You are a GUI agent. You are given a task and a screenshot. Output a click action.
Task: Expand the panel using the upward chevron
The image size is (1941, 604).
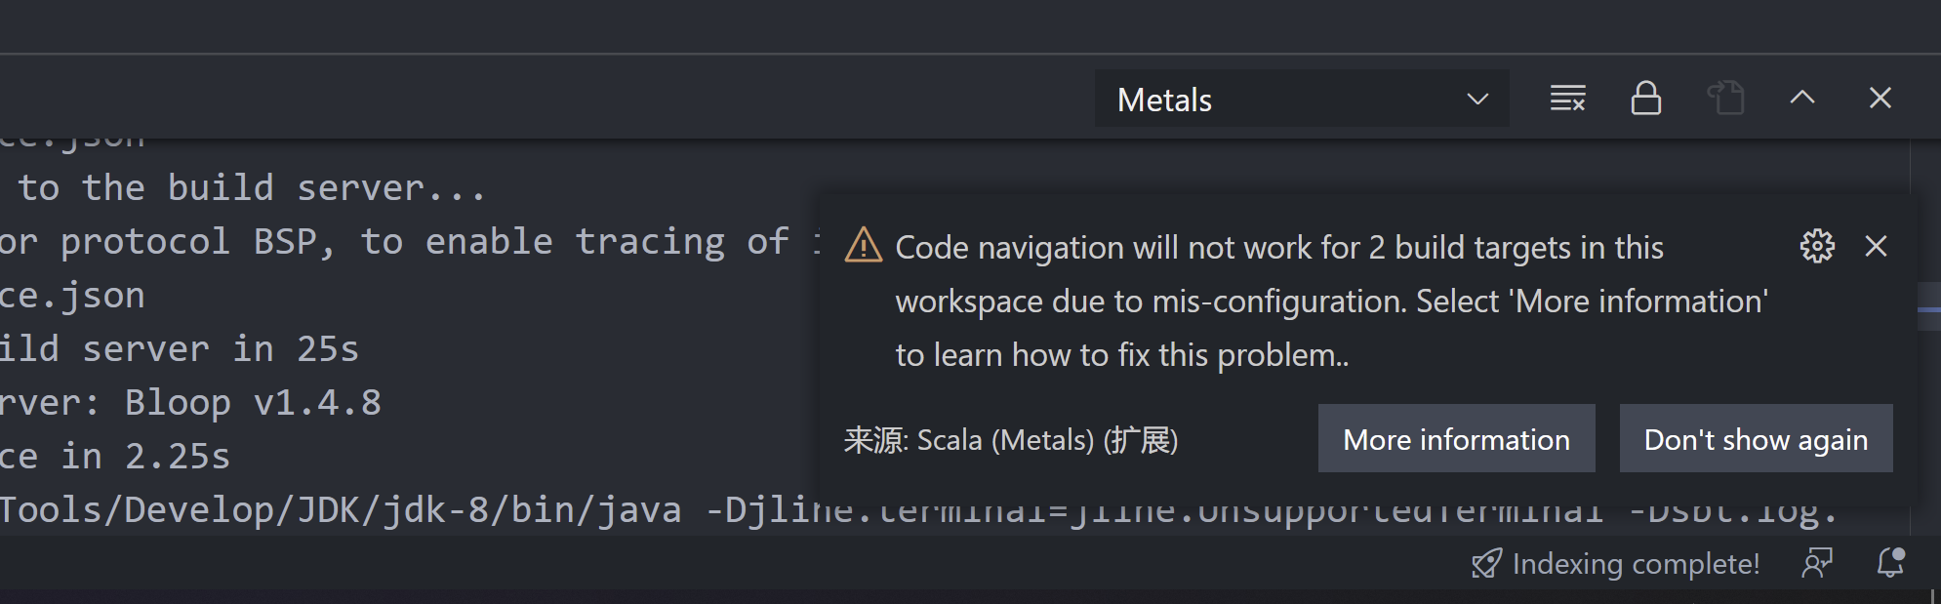1802,98
